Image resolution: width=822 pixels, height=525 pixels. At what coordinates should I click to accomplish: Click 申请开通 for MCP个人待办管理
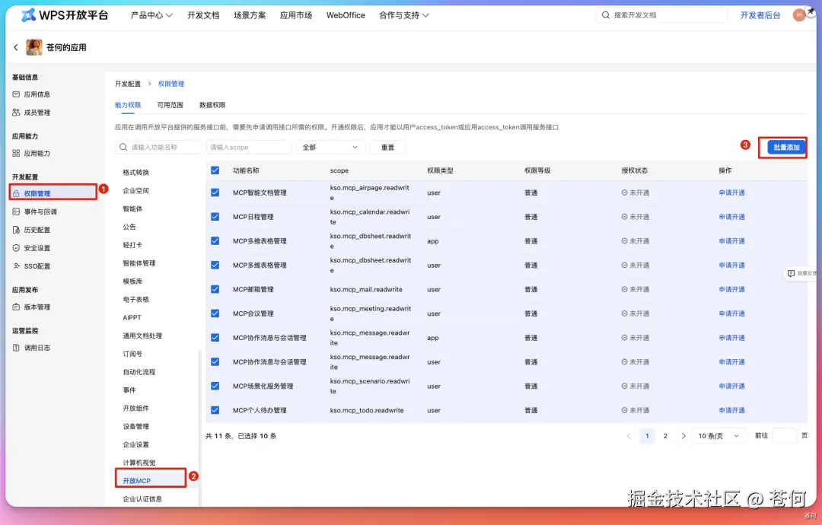tap(732, 410)
